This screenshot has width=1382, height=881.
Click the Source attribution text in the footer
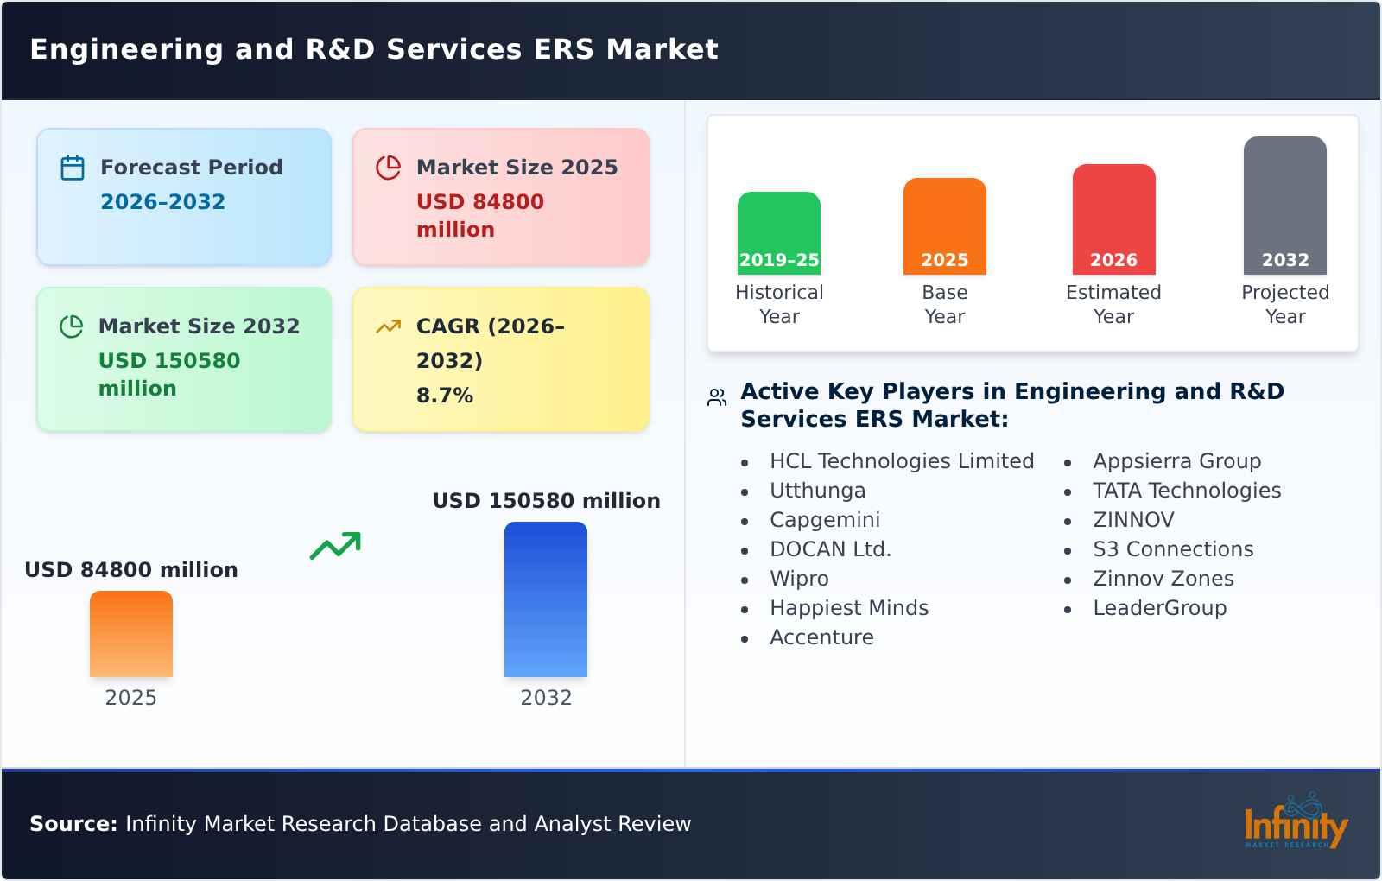(x=360, y=823)
